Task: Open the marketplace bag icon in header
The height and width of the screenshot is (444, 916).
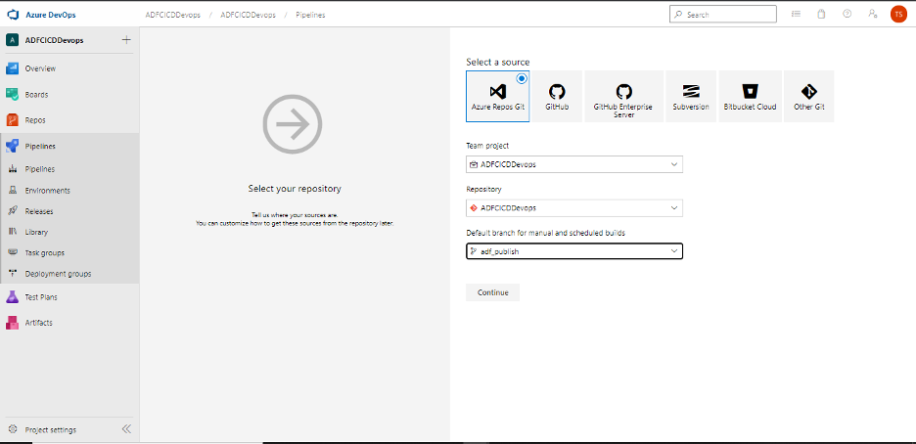Action: (821, 14)
